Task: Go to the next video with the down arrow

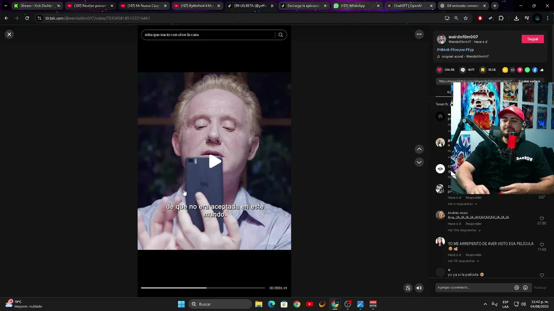Action: click(x=419, y=162)
